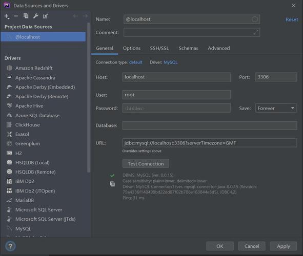Click into the Host field
The height and width of the screenshot is (256, 303).
(x=176, y=77)
